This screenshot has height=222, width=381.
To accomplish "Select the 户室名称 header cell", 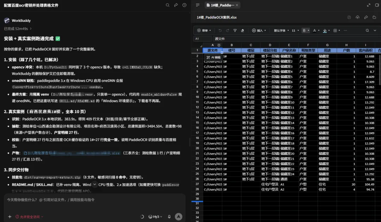I will 289,50.
